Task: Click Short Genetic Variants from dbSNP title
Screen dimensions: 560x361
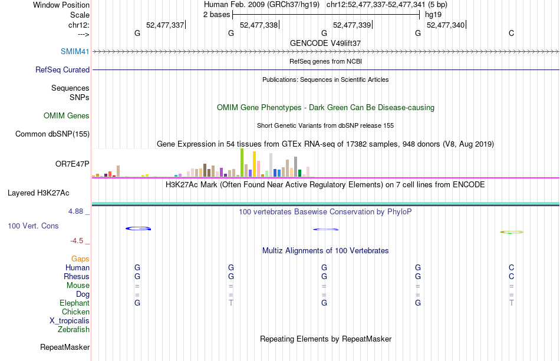Action: [x=325, y=125]
